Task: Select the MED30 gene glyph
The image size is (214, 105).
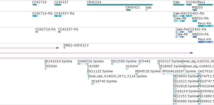Action: tap(194, 10)
